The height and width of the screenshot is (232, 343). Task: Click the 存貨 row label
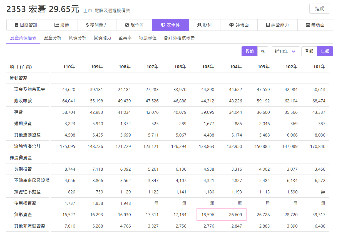point(19,112)
